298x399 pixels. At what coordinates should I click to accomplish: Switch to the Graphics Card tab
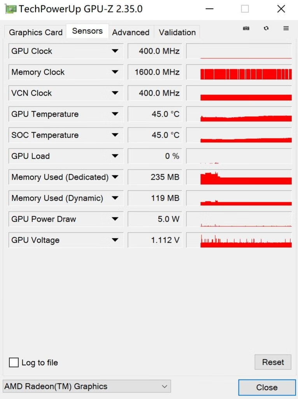pos(36,32)
